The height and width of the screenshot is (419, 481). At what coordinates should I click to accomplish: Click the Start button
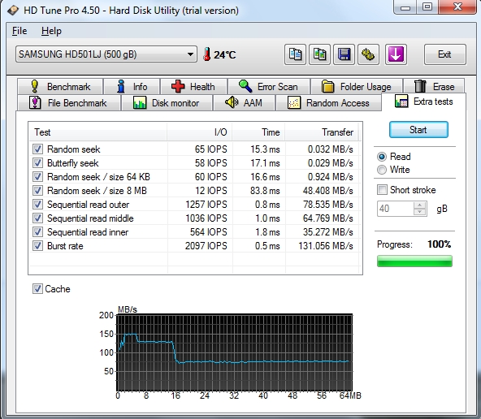click(x=418, y=130)
